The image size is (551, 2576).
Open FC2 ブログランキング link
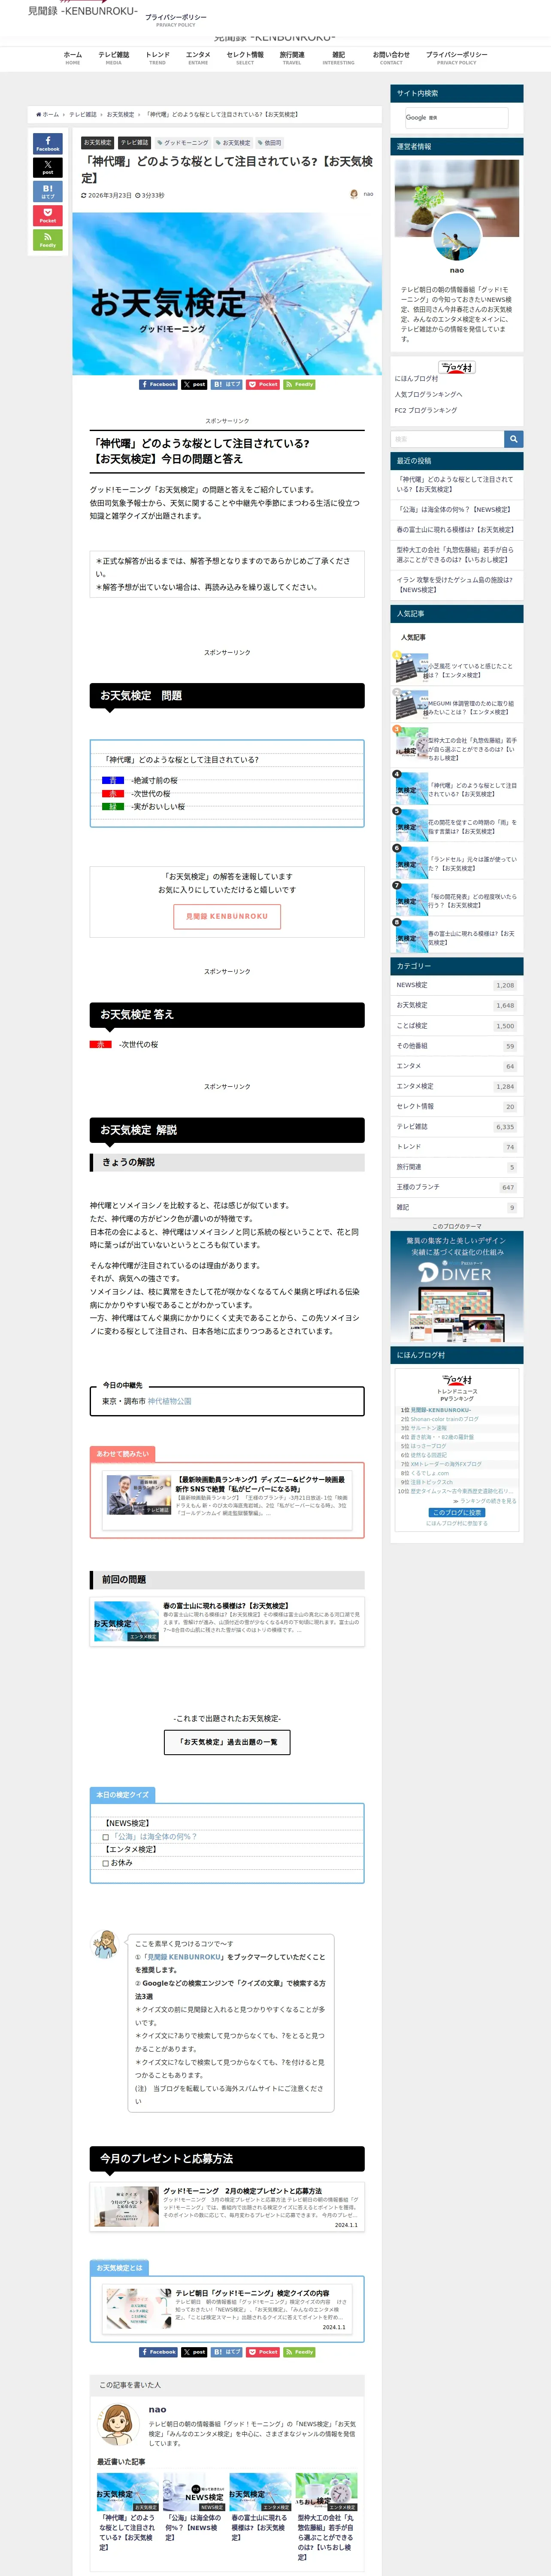coord(426,410)
